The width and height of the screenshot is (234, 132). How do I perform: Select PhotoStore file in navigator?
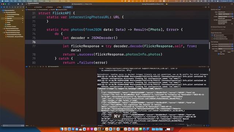point(10,21)
